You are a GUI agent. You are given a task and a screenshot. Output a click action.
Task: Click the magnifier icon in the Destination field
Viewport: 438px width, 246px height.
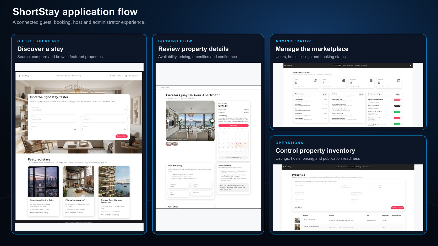[125, 110]
